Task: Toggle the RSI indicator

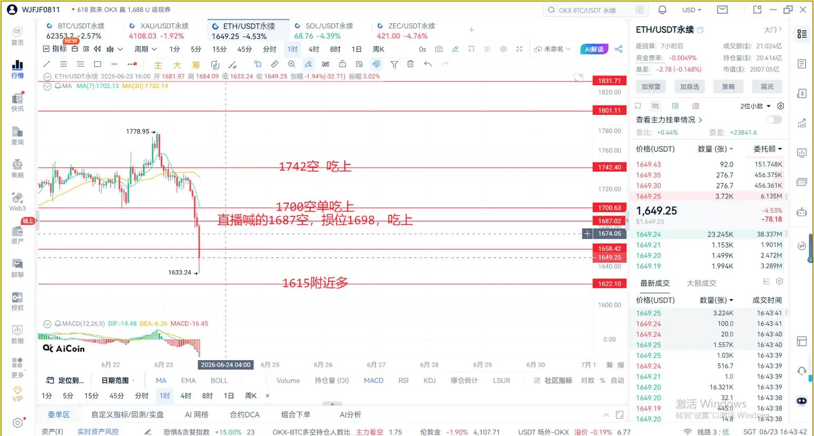Action: [404, 380]
